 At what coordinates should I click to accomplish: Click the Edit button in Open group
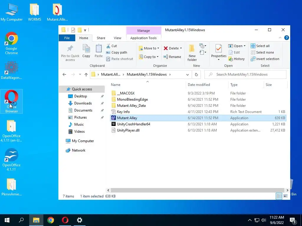coord(234,52)
